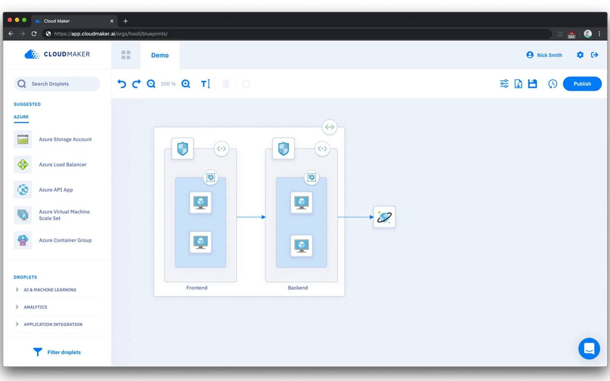610x381 pixels.
Task: Open the Filter droplets option
Action: tap(57, 352)
